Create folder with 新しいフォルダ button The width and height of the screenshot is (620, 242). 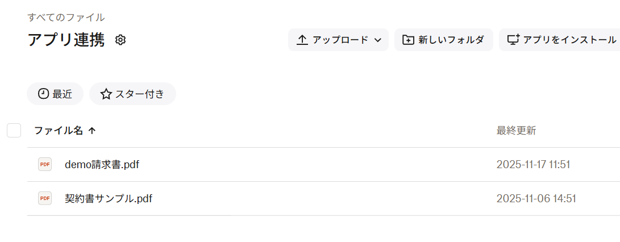pos(444,40)
